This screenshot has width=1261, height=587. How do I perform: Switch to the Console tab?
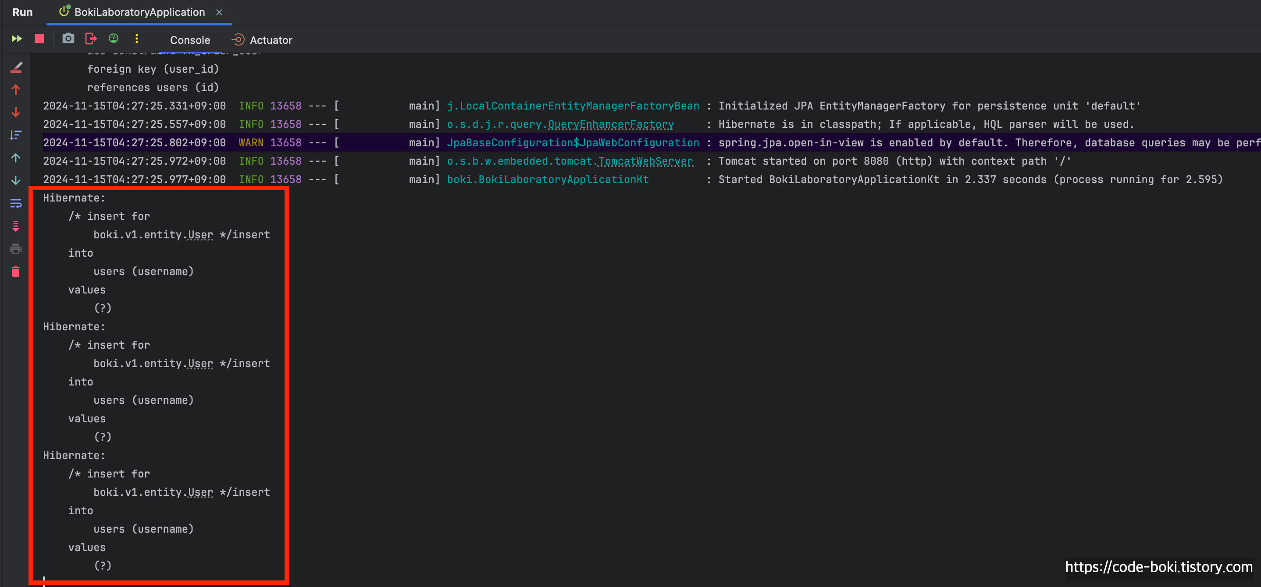point(190,40)
